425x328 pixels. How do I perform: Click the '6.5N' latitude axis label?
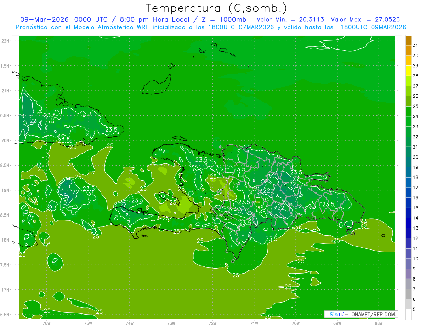(5, 315)
